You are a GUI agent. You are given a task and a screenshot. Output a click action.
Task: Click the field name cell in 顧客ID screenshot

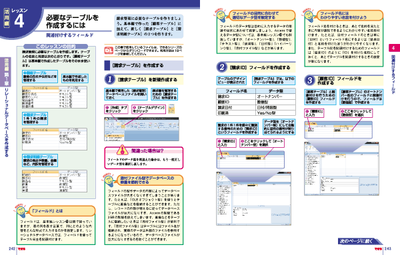(x=321, y=130)
